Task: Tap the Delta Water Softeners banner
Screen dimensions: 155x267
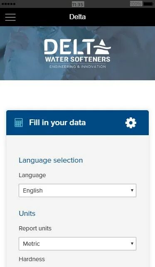Action: click(x=77, y=53)
